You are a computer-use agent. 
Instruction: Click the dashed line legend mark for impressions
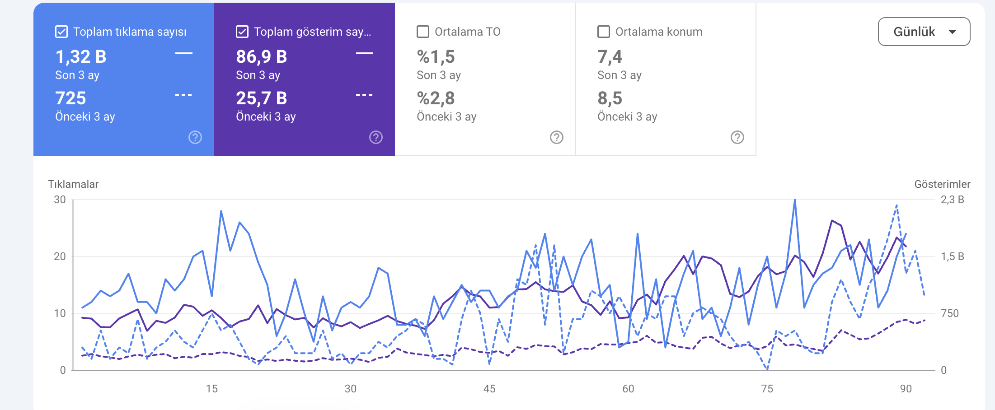click(365, 94)
